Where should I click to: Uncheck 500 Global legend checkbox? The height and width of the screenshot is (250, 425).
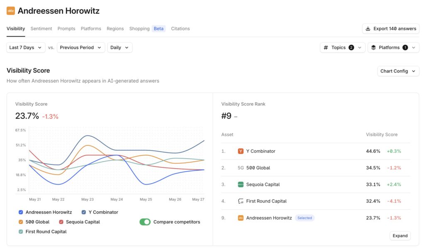click(x=21, y=222)
